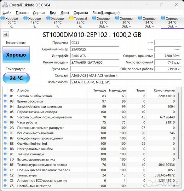Click status dot of attribute BC row

click(x=5, y=154)
